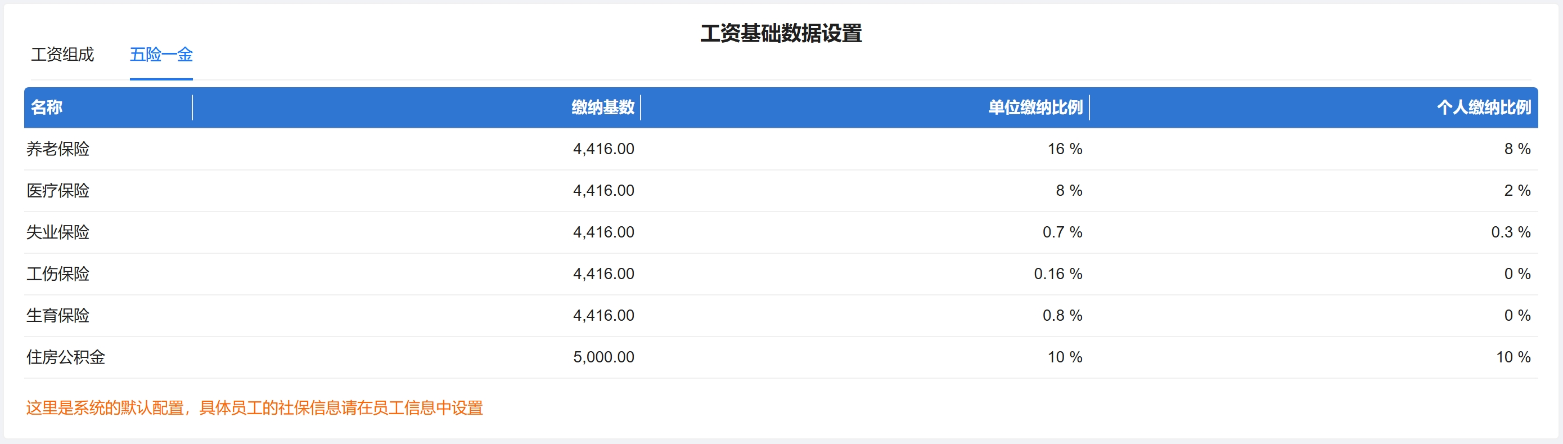Select the 五险一金 tab
This screenshot has height=444, width=1563.
[161, 55]
